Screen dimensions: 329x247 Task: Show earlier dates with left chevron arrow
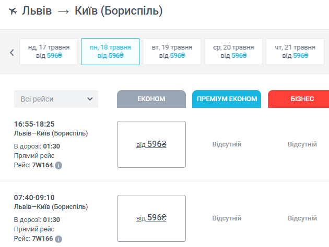tap(11, 52)
